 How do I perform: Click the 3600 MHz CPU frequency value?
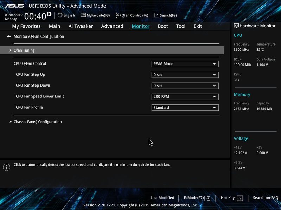[x=241, y=50]
